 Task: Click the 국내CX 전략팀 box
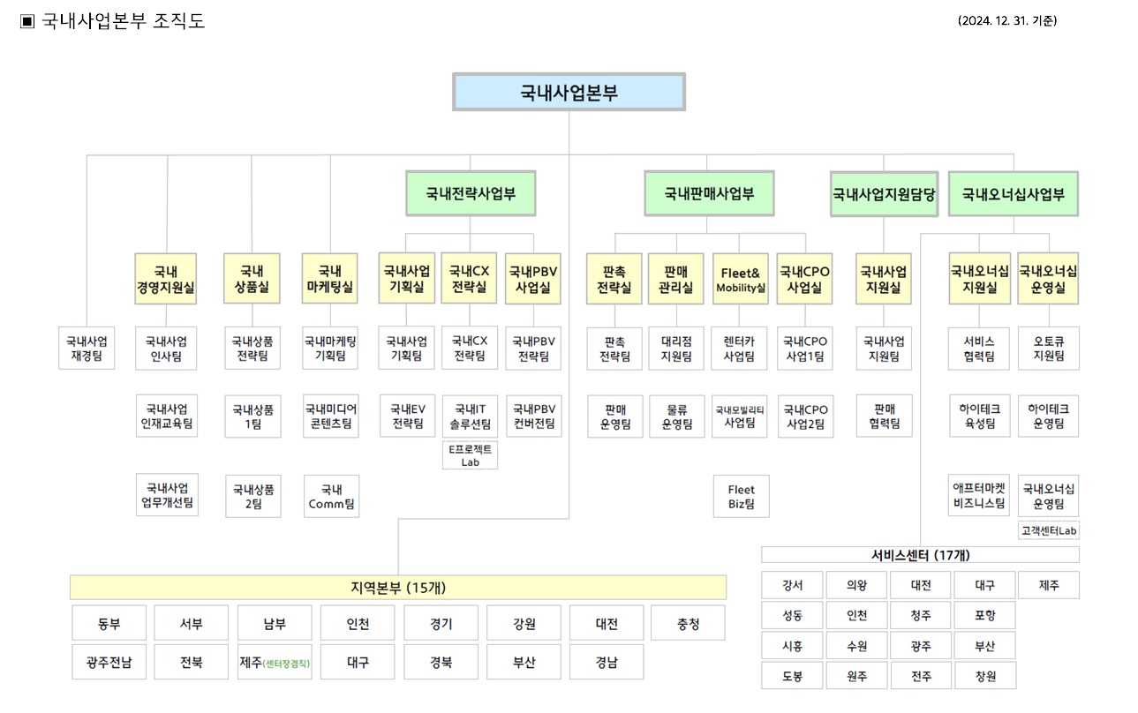470,349
